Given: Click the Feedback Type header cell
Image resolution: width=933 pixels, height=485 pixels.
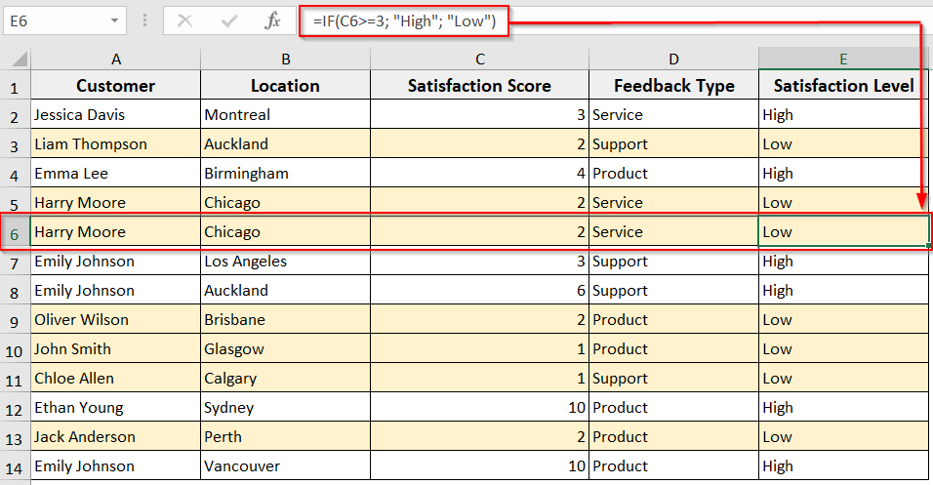Looking at the screenshot, I should (x=673, y=86).
